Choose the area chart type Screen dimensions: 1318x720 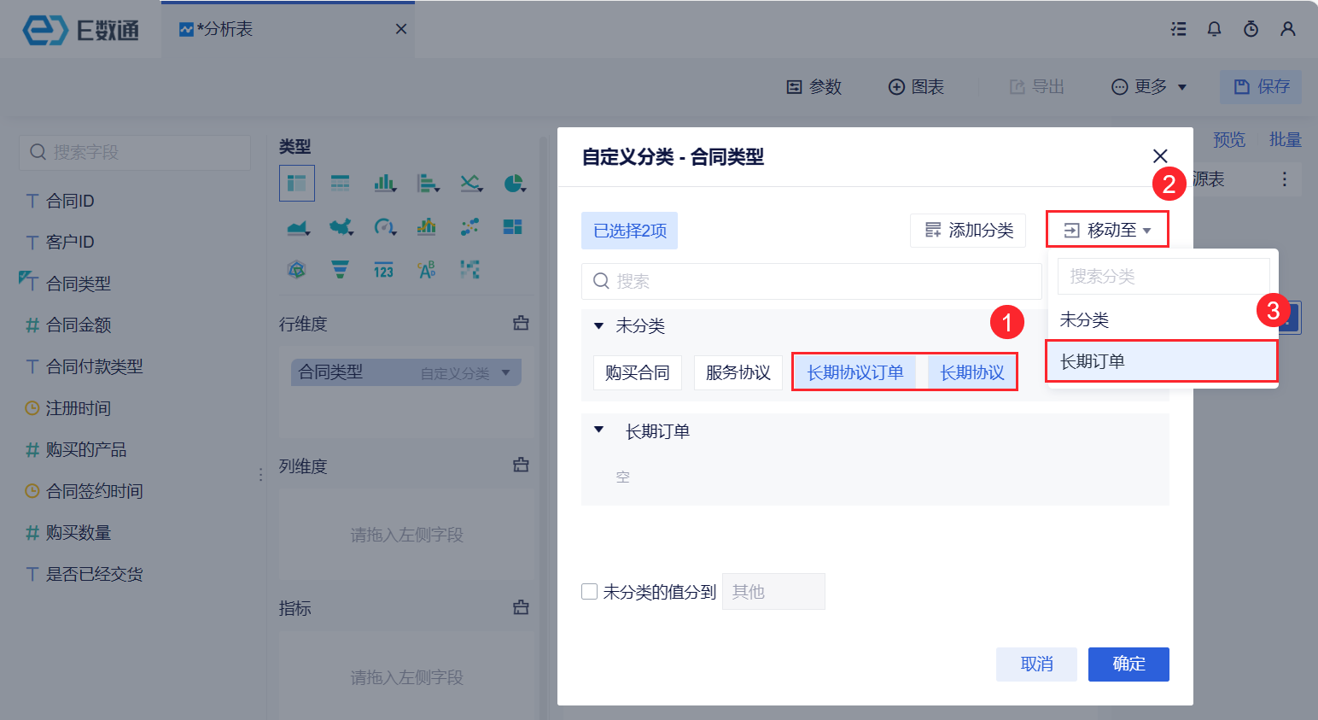tap(298, 227)
